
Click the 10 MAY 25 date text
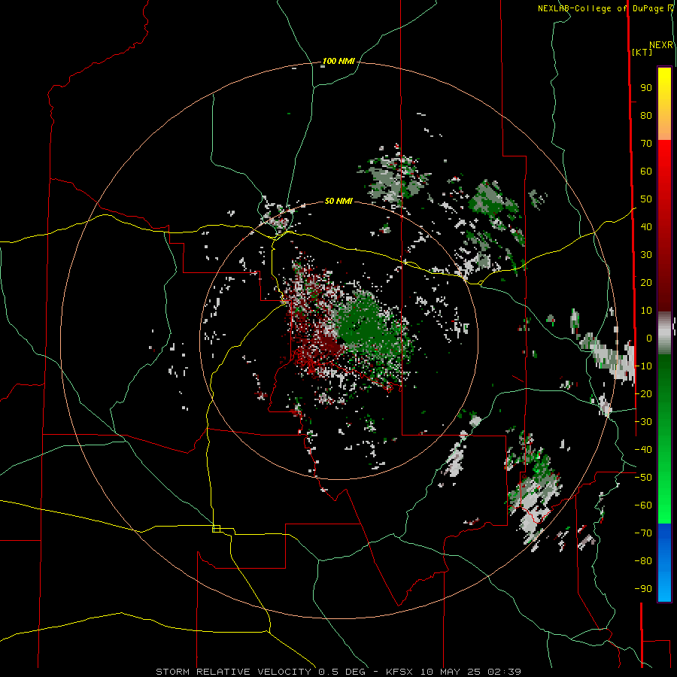(451, 672)
